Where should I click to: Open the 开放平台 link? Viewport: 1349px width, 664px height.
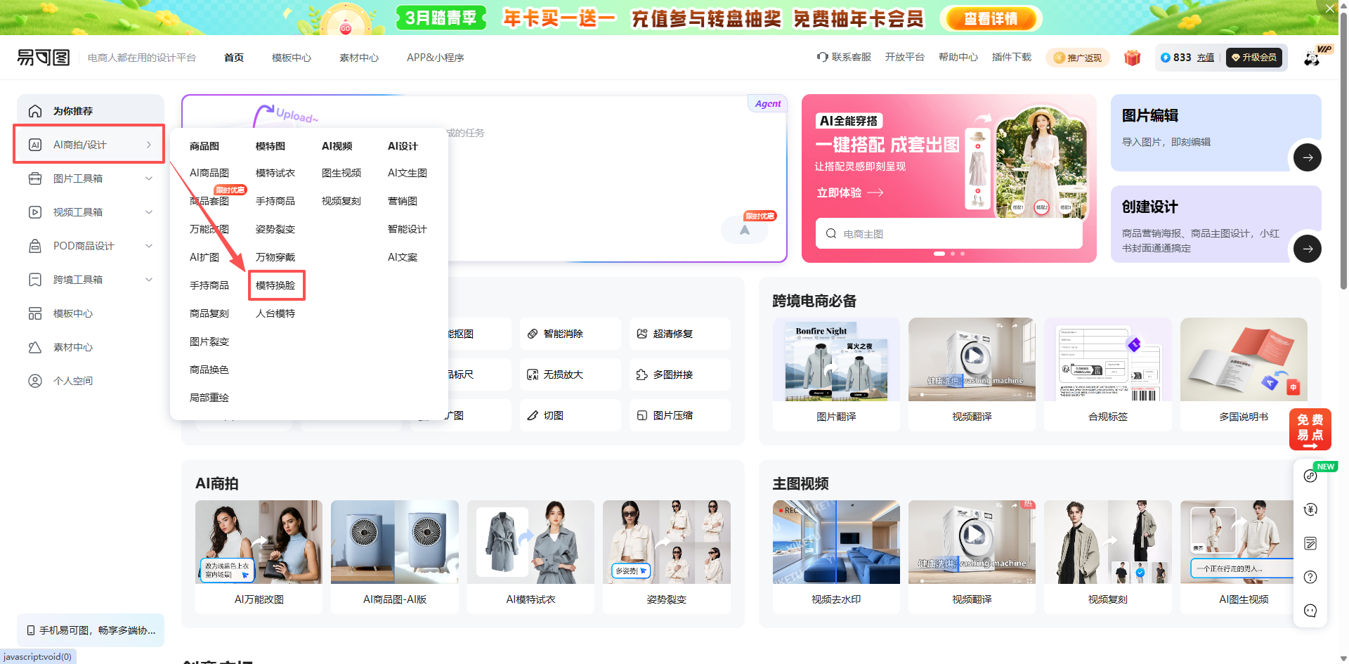(x=905, y=57)
